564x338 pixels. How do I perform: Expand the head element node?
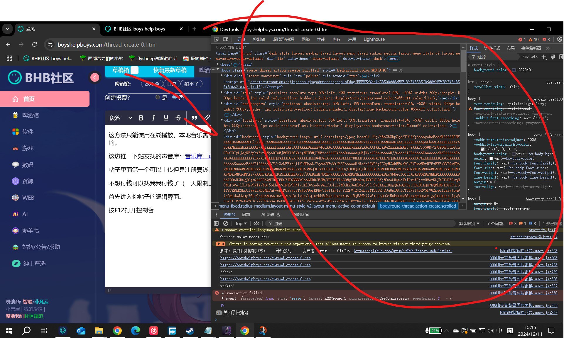[218, 64]
